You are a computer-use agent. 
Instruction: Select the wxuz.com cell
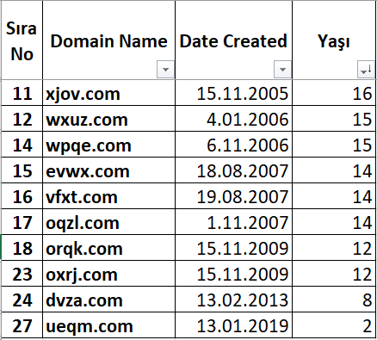tap(108, 119)
